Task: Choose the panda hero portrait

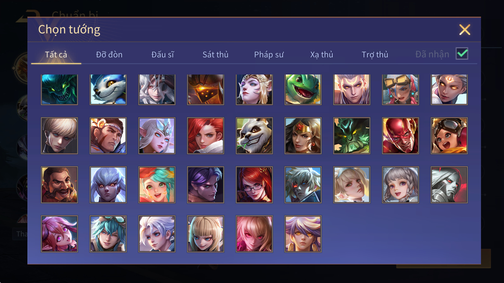Action: tap(254, 136)
